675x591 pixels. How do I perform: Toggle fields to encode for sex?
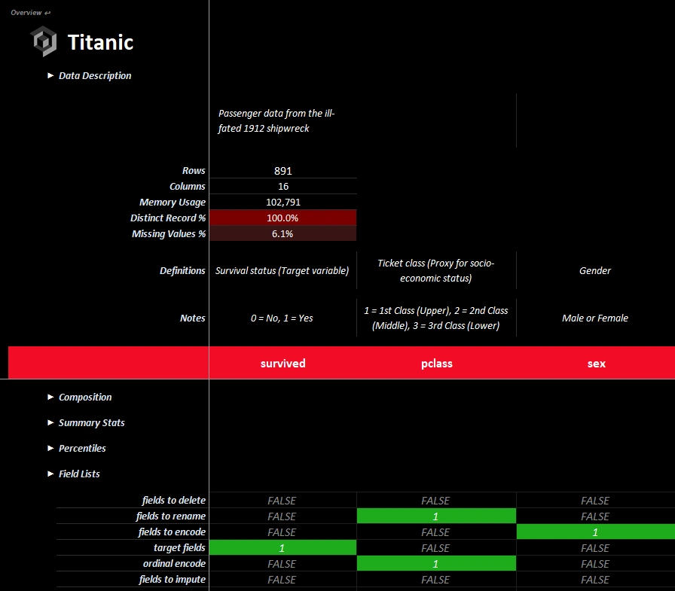tap(596, 532)
